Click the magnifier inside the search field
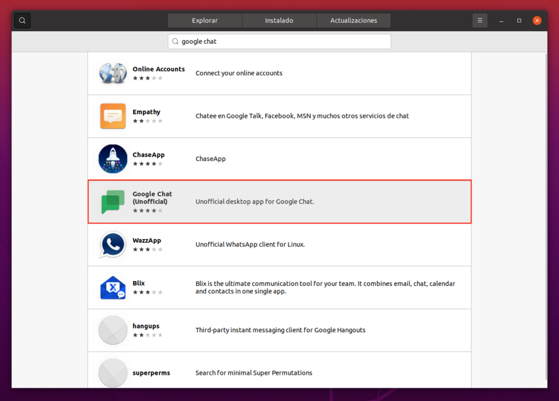 coord(175,41)
